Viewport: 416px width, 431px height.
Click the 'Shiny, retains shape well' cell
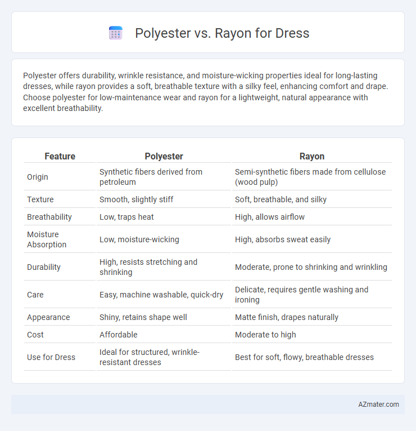tap(164, 317)
